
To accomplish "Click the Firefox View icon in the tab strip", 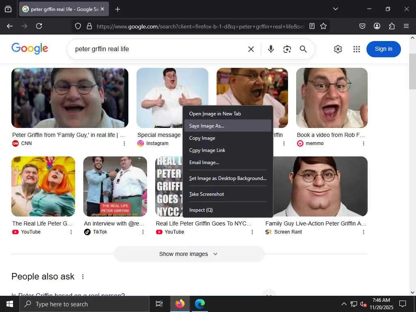I will [x=8, y=9].
